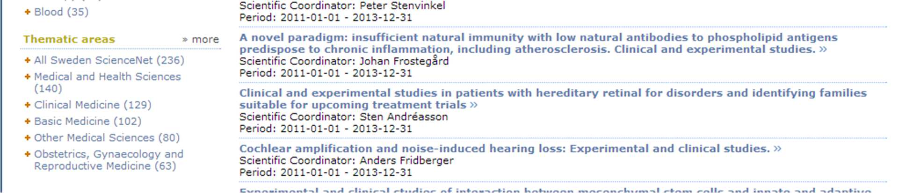Click plus icon beside Clinical Medicine (129)
Image resolution: width=906 pixels, height=193 pixels.
[x=27, y=105]
